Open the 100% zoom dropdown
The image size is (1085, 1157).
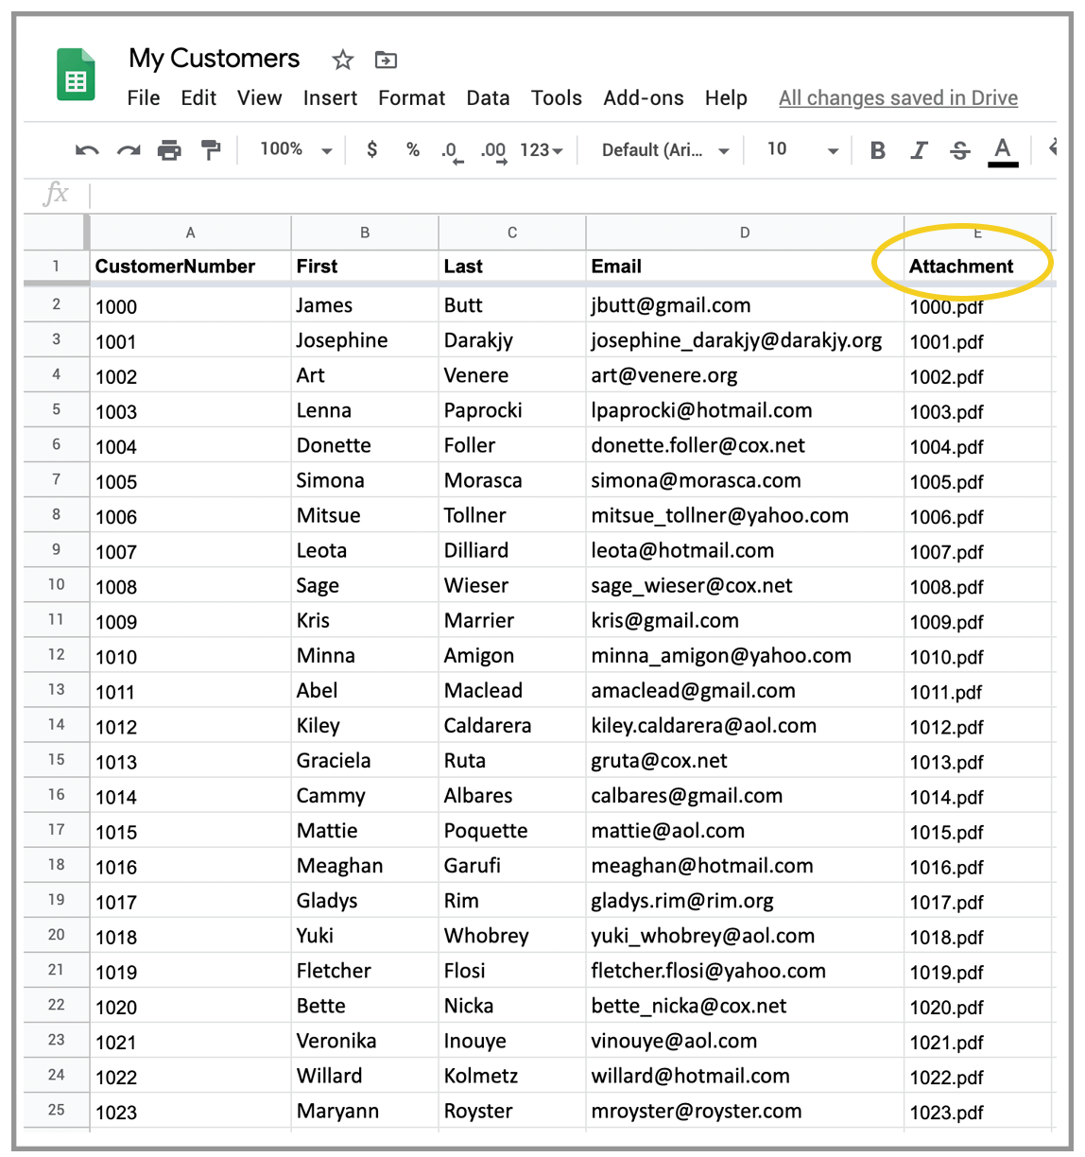pyautogui.click(x=296, y=149)
